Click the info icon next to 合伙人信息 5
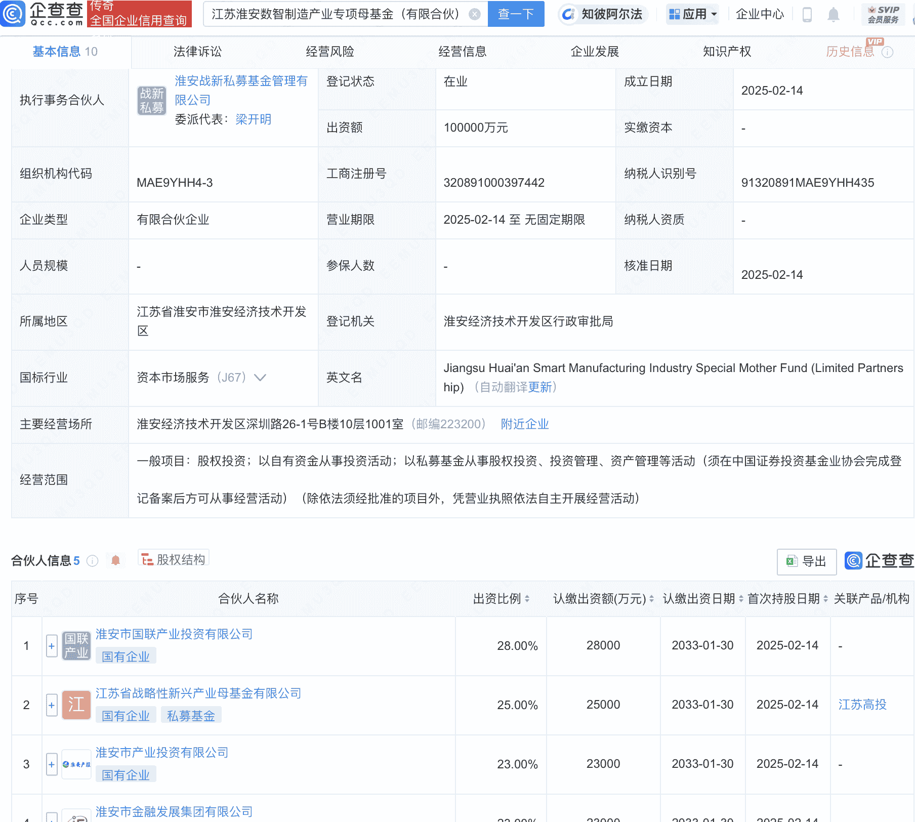This screenshot has height=822, width=915. tap(92, 560)
